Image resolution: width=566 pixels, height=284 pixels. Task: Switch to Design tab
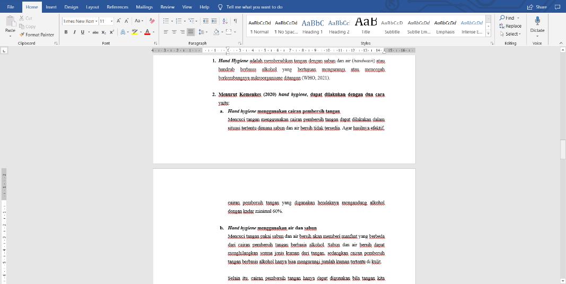[71, 7]
